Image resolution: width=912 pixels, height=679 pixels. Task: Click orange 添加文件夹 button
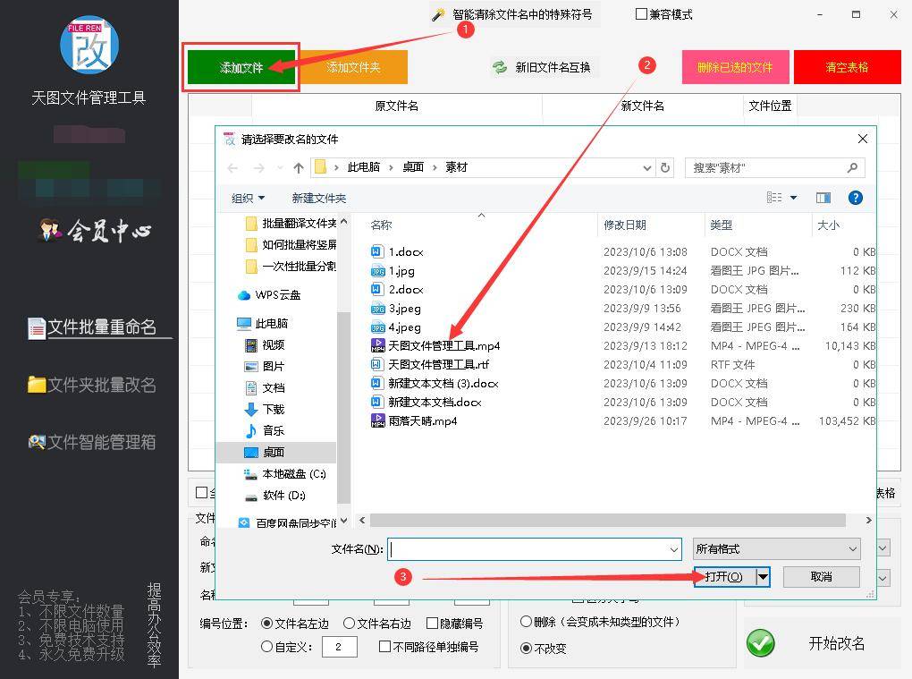(353, 67)
